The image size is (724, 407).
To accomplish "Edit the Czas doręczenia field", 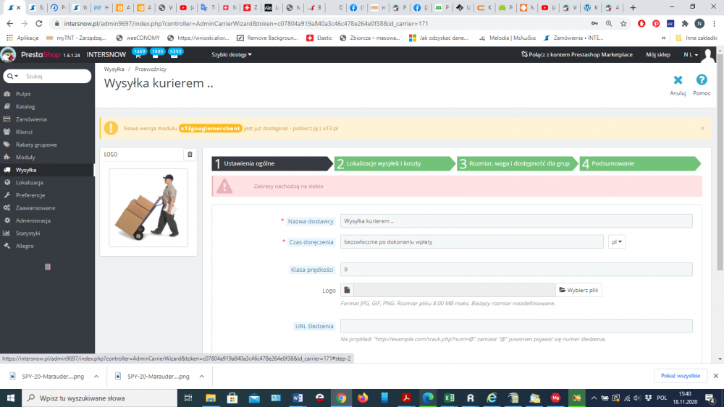I will (471, 242).
